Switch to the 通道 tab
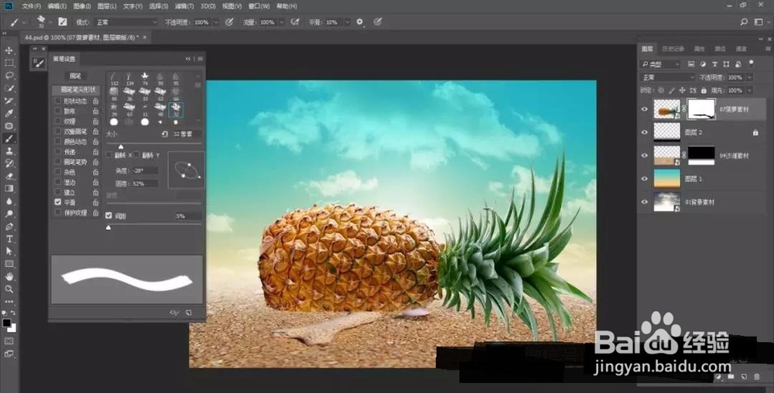This screenshot has height=393, width=774. 741,49
